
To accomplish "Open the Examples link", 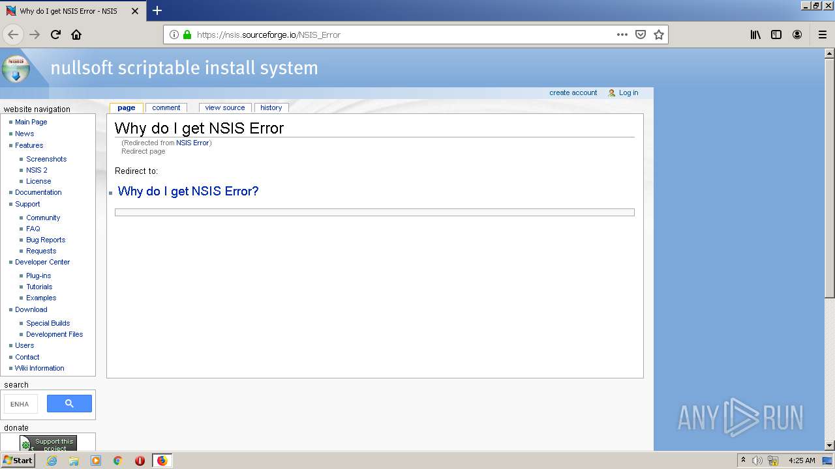I will click(x=41, y=298).
